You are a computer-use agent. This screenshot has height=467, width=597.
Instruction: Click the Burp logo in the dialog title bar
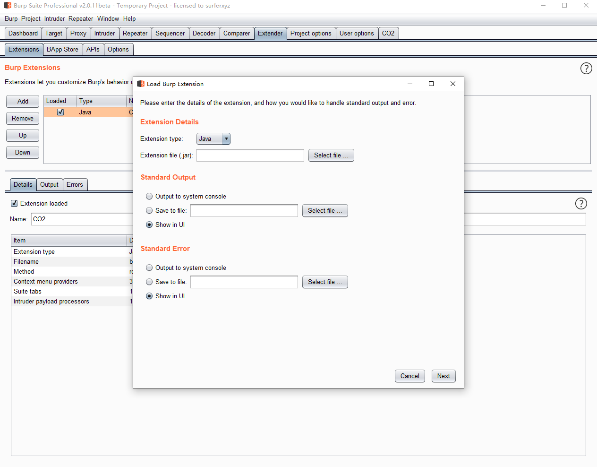pyautogui.click(x=141, y=84)
